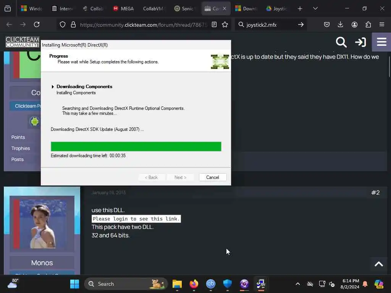
Task: Open the forum hamburger menu
Action: pos(381,42)
